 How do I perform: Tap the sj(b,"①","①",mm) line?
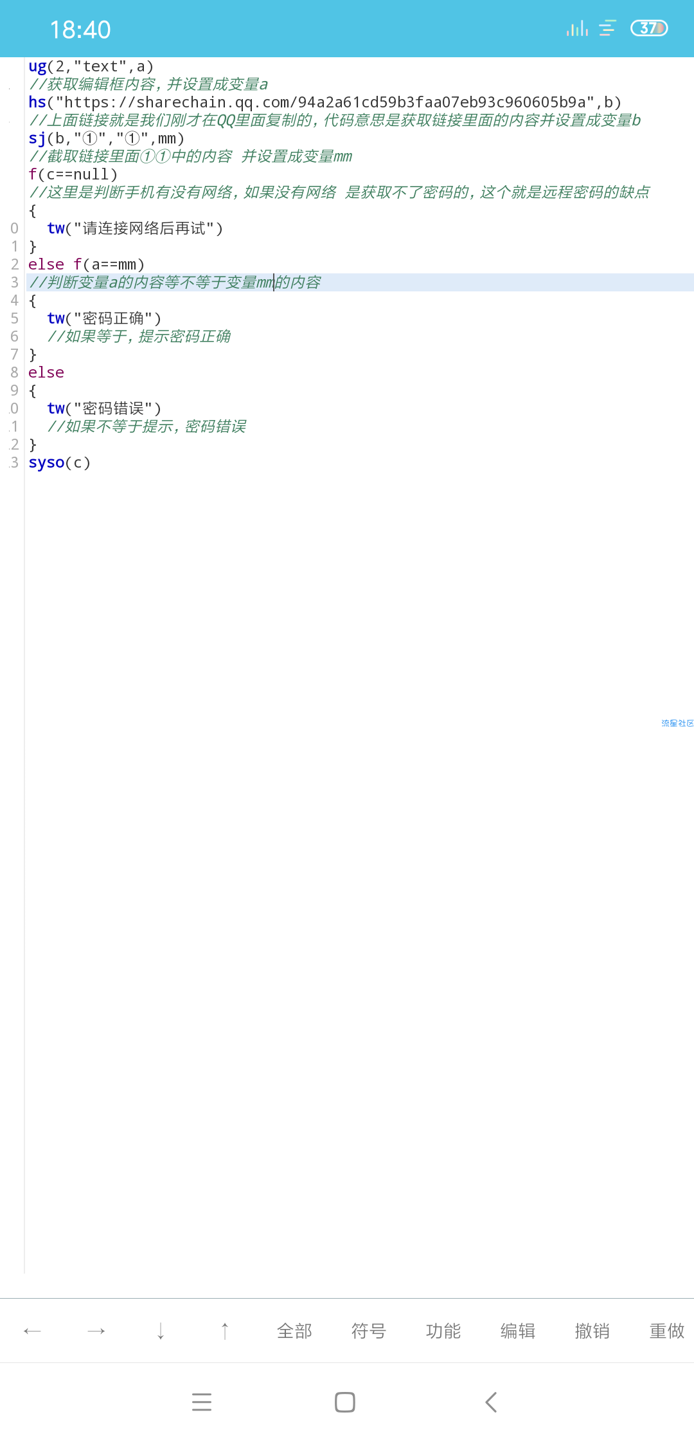click(x=107, y=138)
